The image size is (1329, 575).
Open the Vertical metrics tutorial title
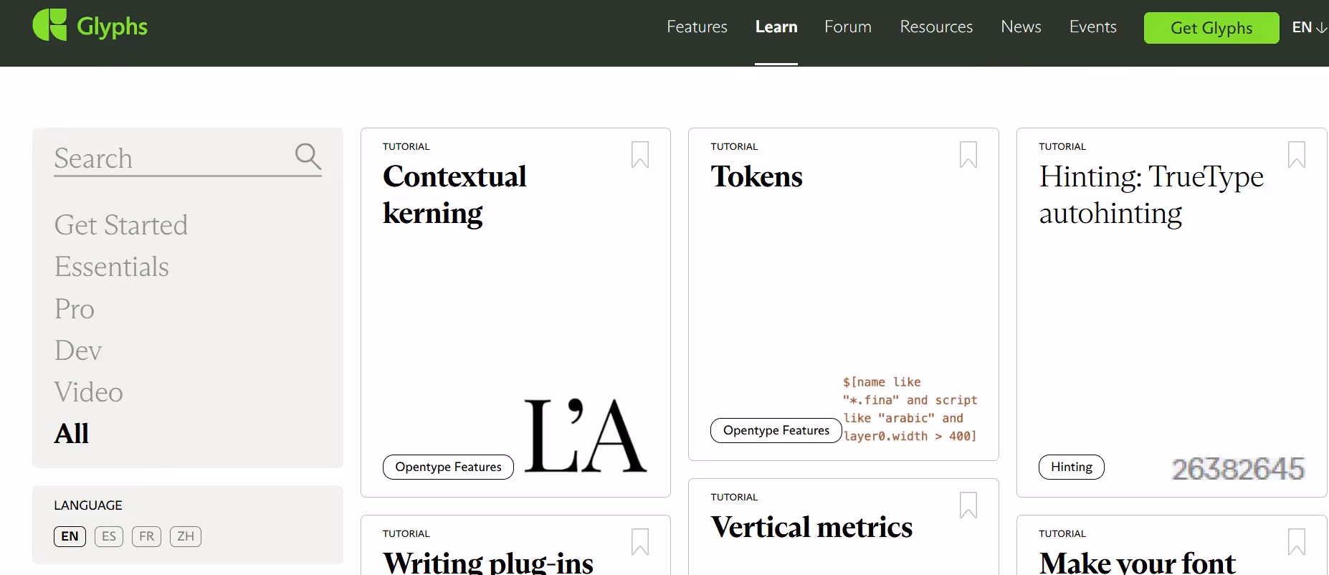pos(811,527)
